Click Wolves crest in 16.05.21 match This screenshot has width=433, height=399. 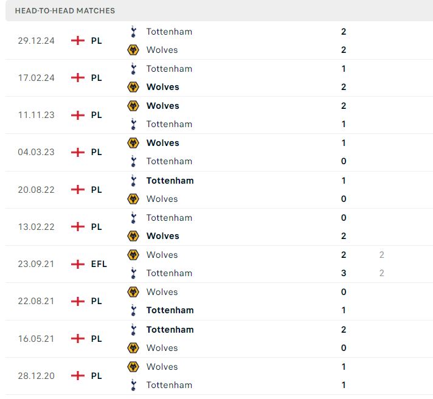click(x=133, y=348)
